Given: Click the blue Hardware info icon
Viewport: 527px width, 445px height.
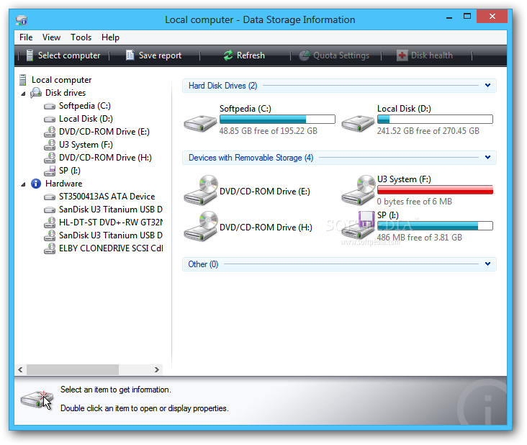Looking at the screenshot, I should pos(36,184).
